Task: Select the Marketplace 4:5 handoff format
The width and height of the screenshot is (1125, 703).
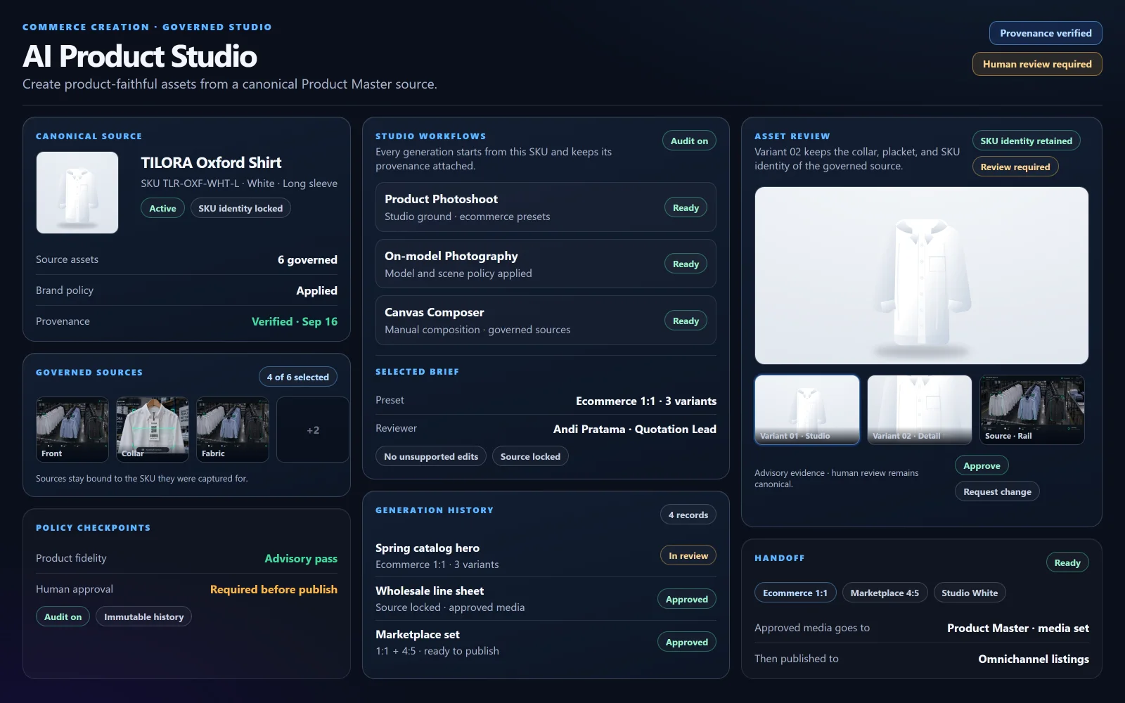Action: [x=885, y=593]
